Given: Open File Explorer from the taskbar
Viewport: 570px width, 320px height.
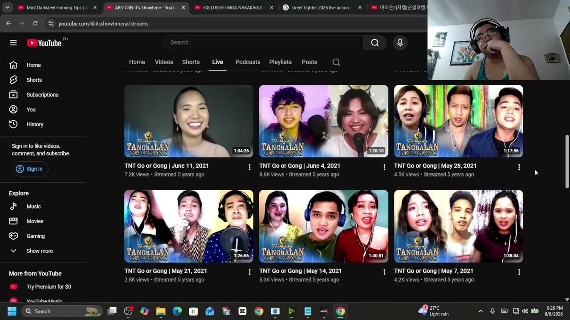Looking at the screenshot, I should [161, 311].
